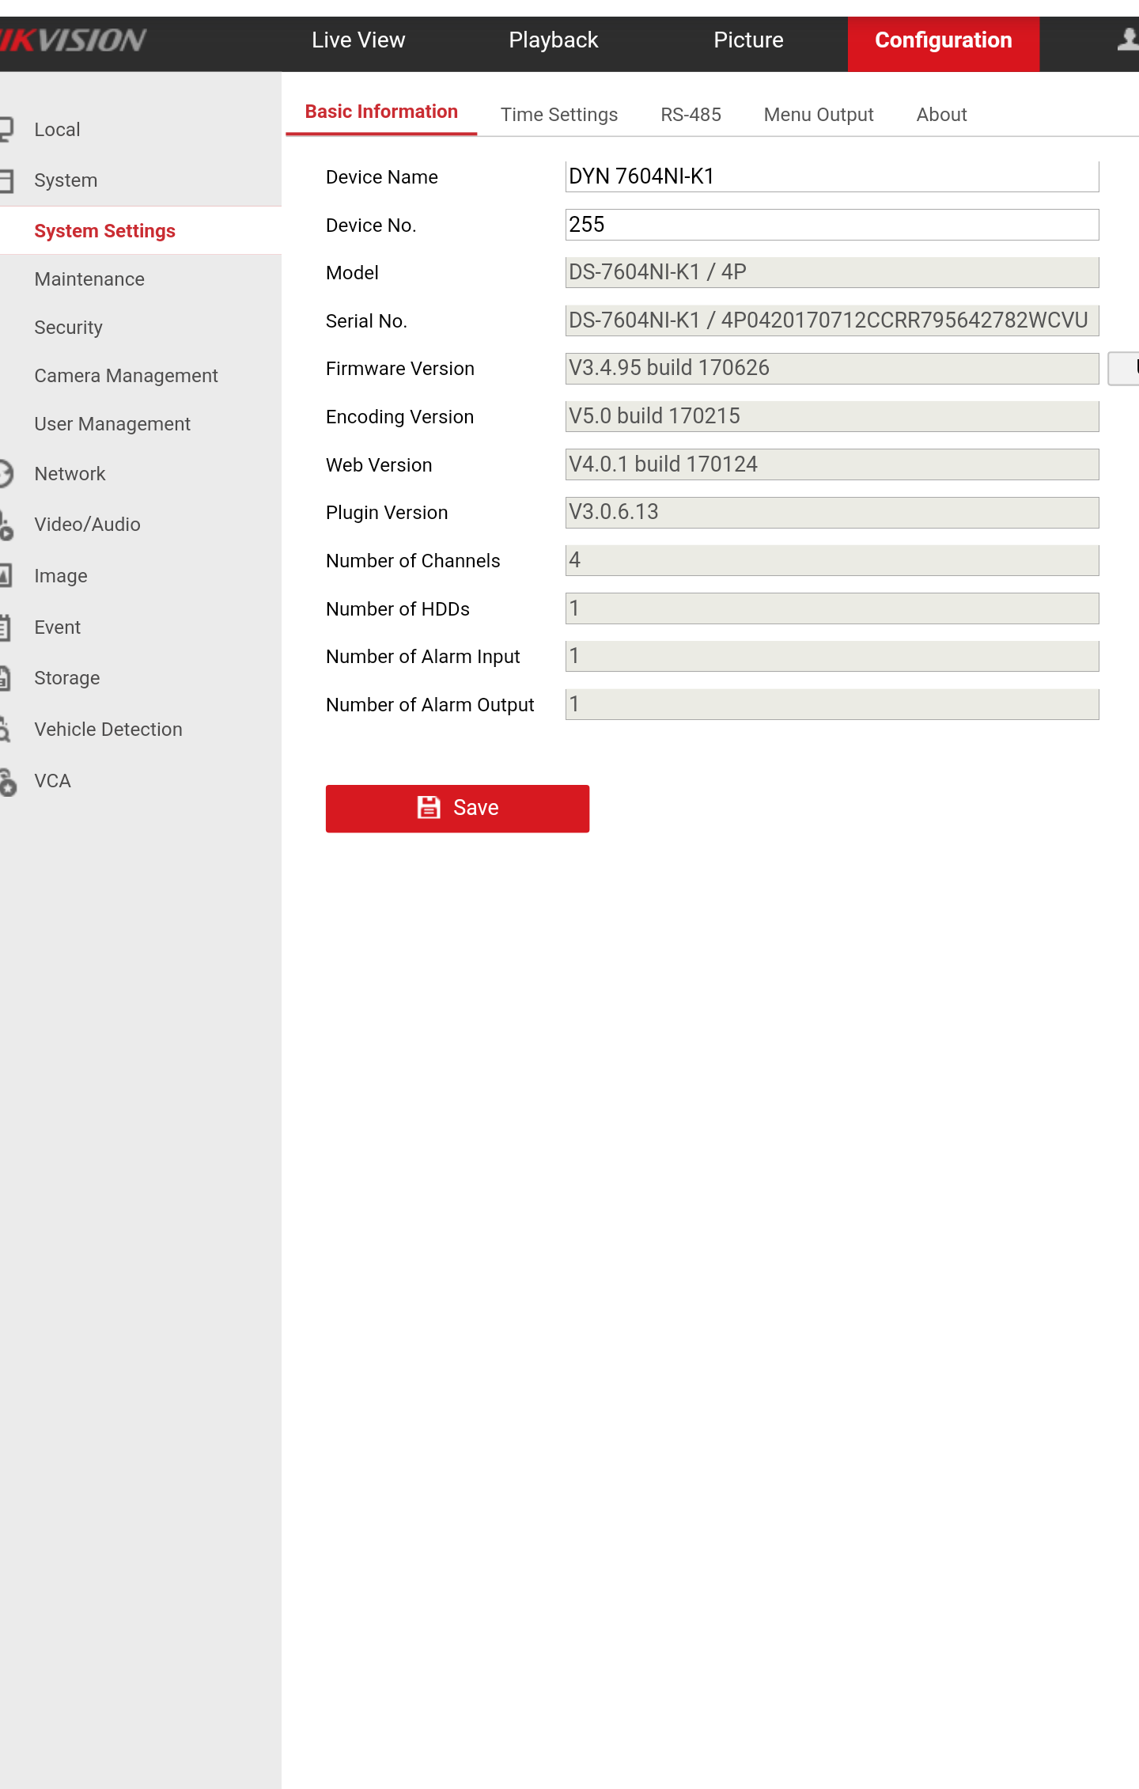The height and width of the screenshot is (1789, 1139).
Task: Open the Playback page
Action: tap(553, 40)
